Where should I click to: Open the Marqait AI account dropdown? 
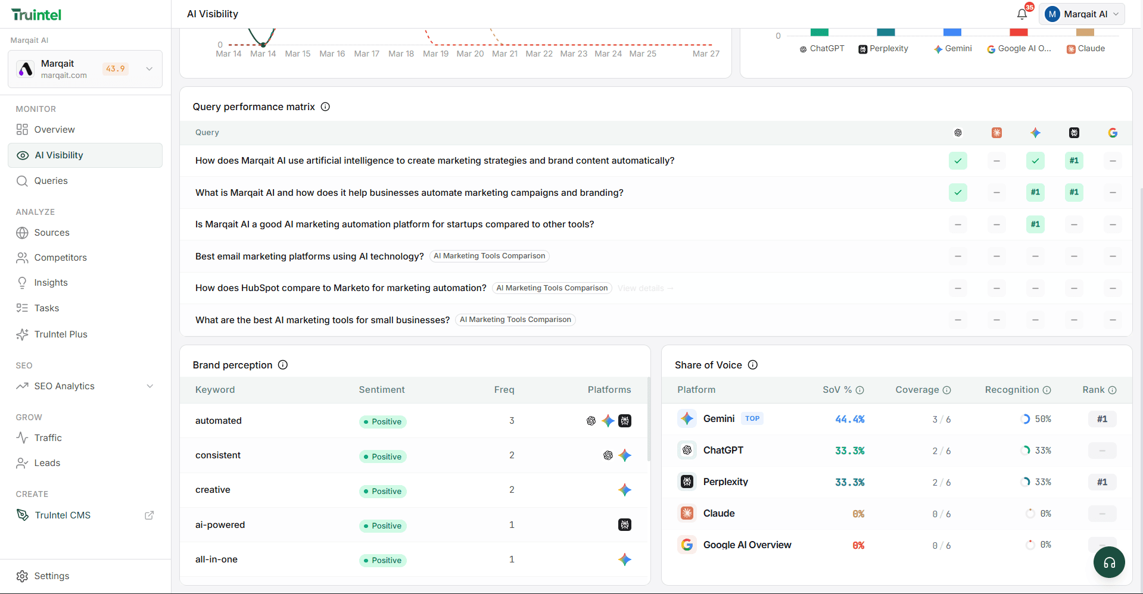pos(1082,14)
